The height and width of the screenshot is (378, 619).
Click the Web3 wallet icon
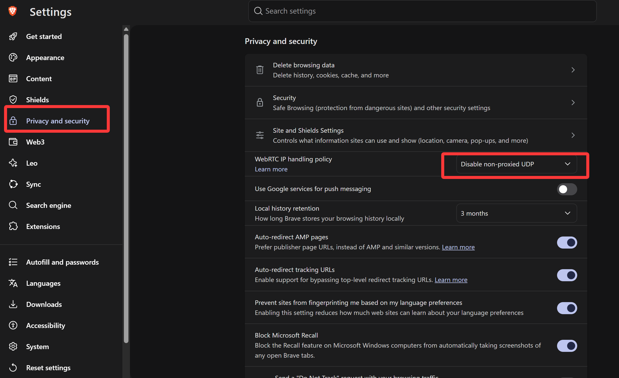(x=13, y=142)
